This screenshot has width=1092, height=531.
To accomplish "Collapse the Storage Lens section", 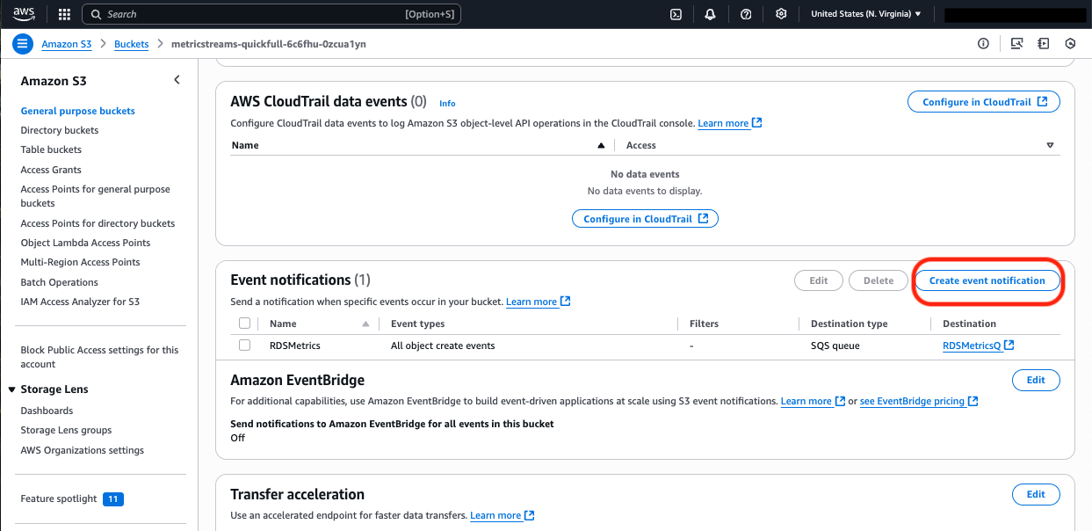I will click(x=12, y=389).
